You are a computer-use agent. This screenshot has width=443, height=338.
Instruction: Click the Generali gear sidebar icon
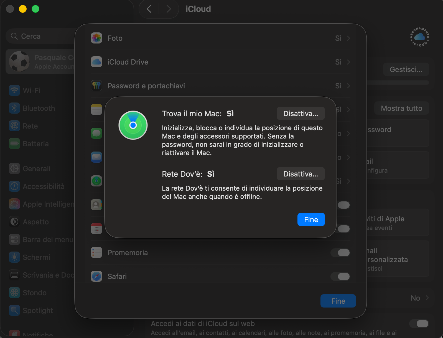[14, 168]
